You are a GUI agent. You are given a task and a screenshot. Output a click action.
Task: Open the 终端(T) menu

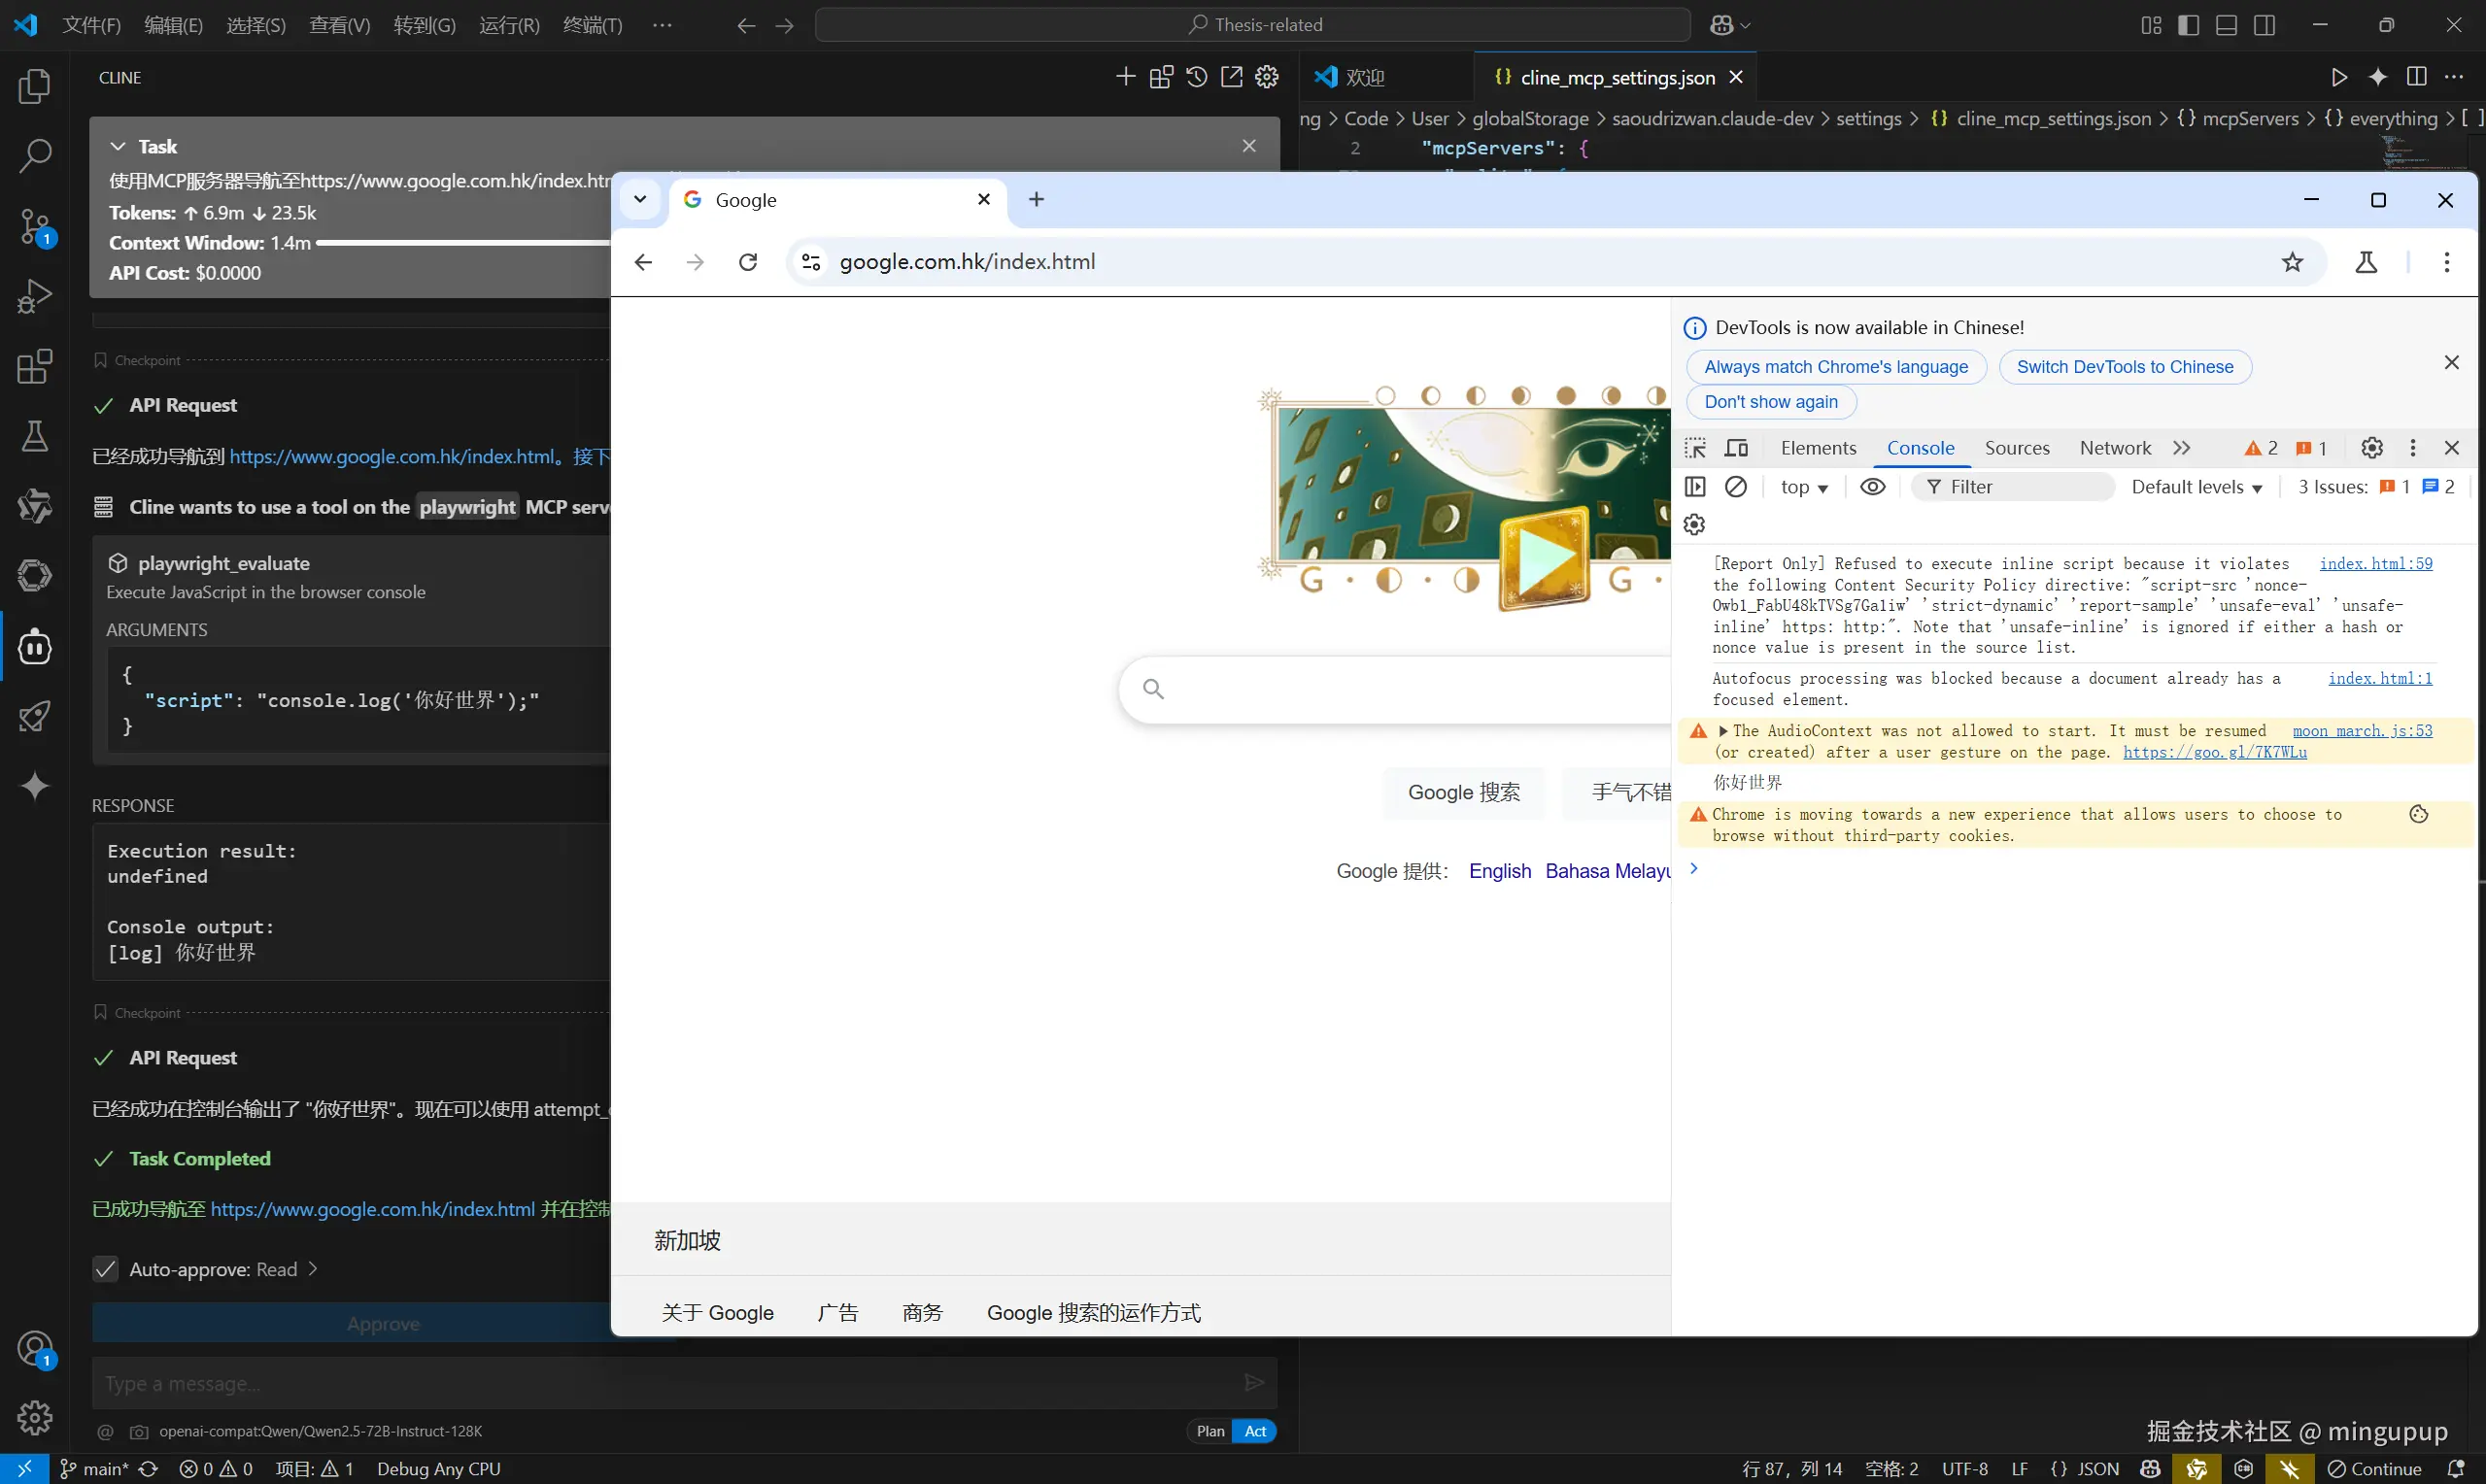[592, 25]
